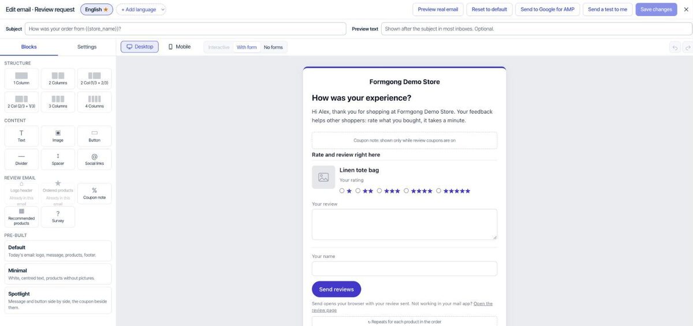Click Reset to default button
Screen dimensions: 693x326
(x=489, y=9)
